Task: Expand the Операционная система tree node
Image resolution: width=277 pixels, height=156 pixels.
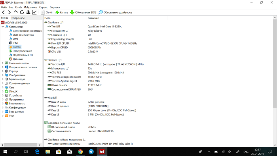Action: (x=3, y=67)
